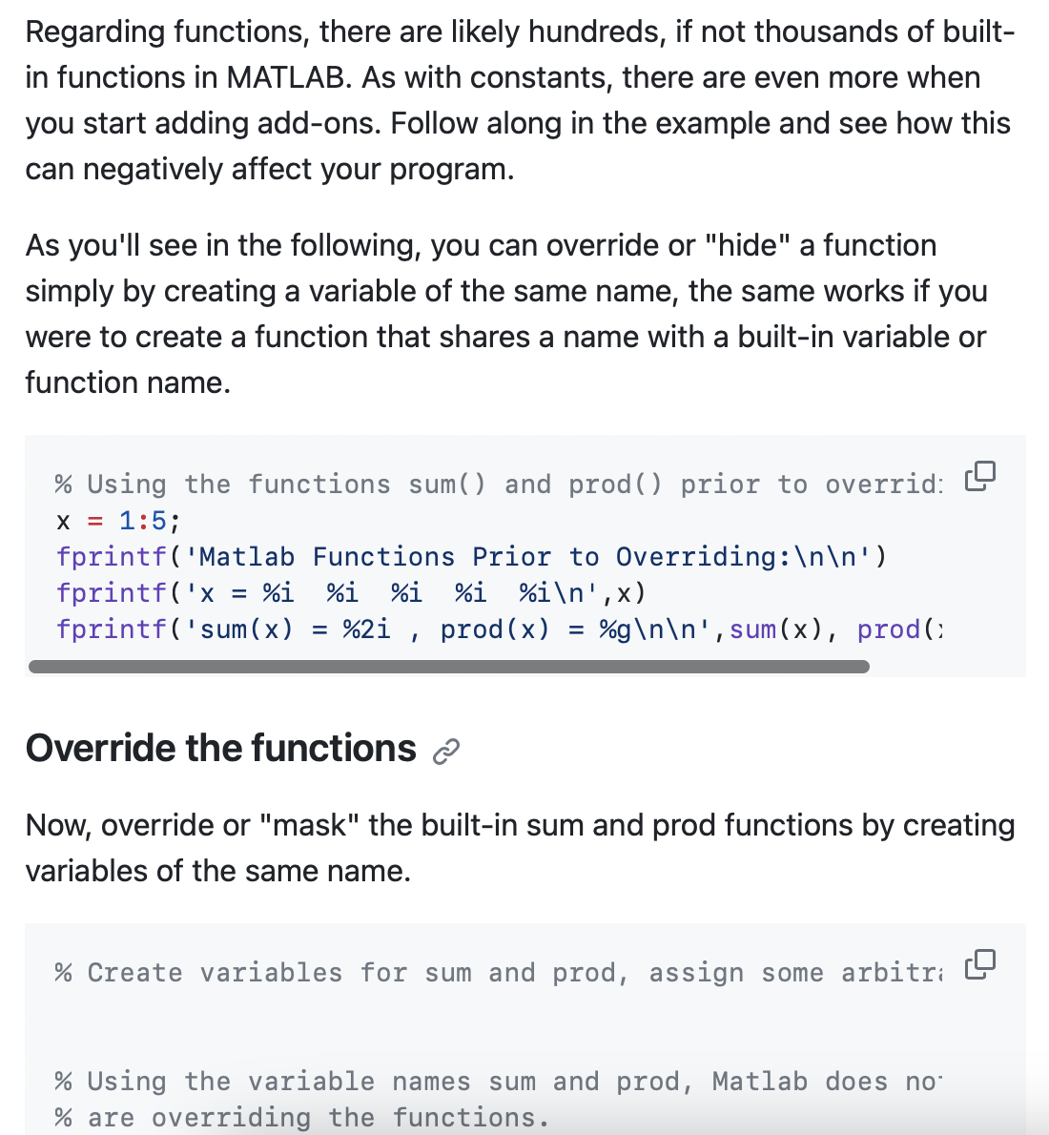Image resolution: width=1049 pixels, height=1135 pixels.
Task: Click the permalink chain icon beside 'Override the functions'
Action: pos(444,753)
